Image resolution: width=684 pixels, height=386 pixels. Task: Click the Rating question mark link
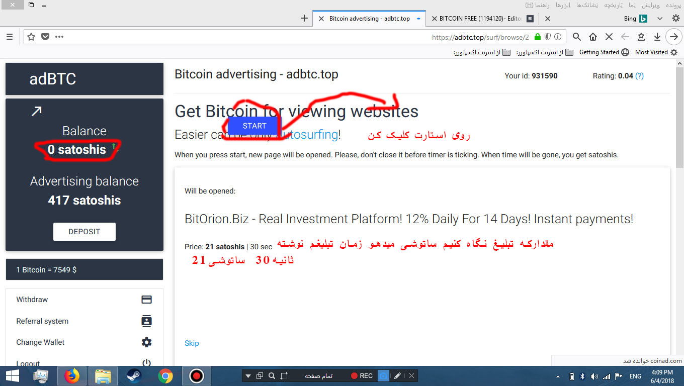(639, 76)
